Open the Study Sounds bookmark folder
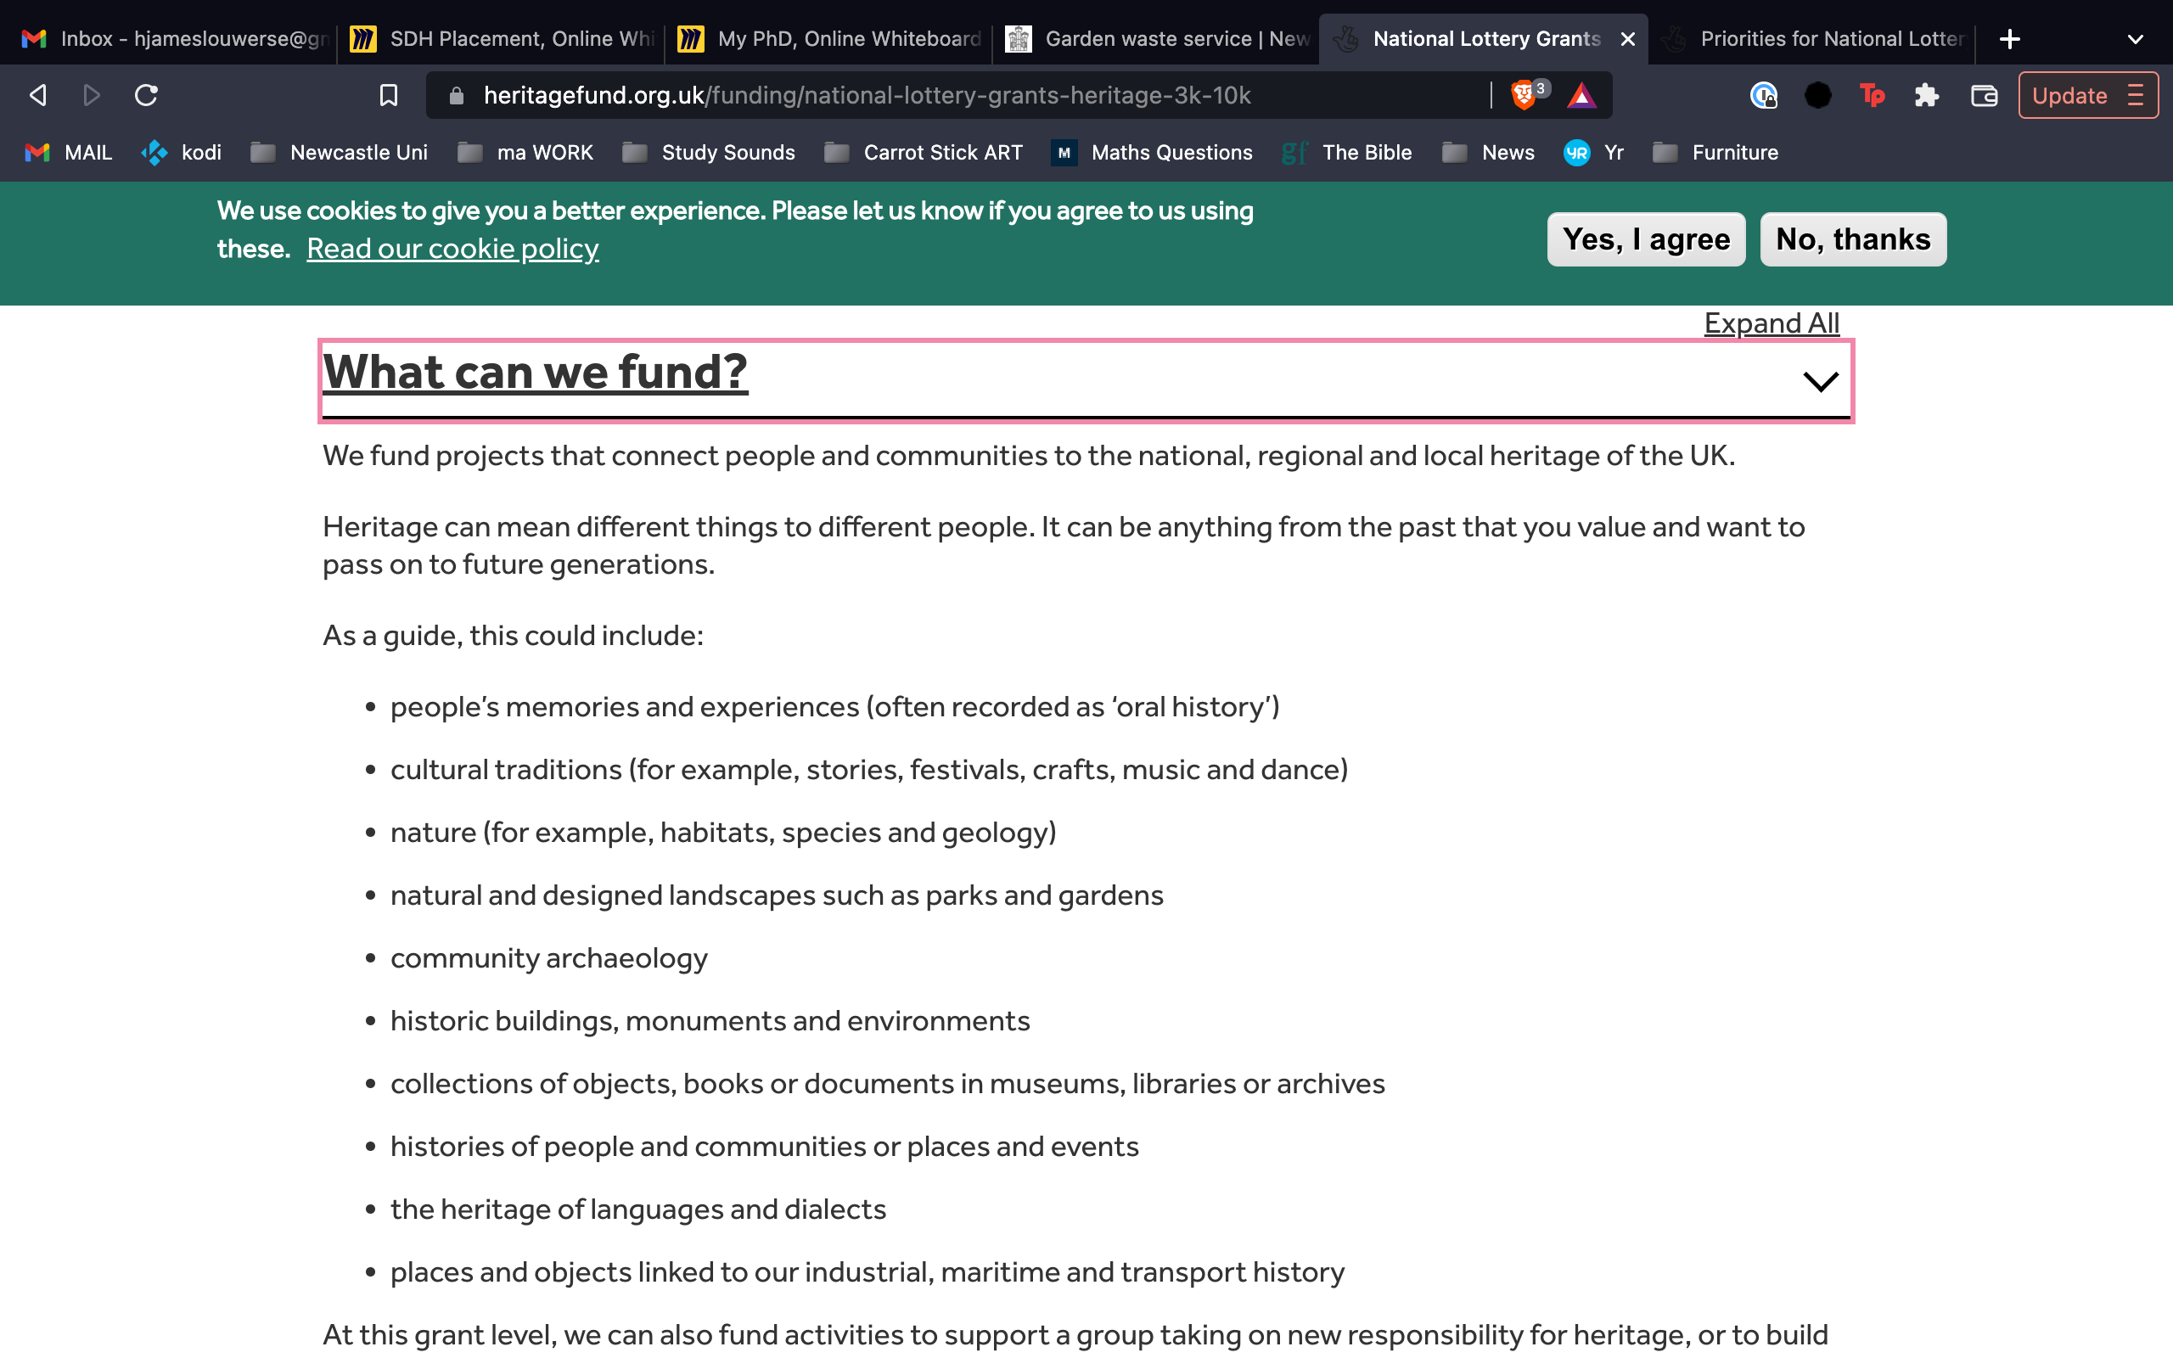The image size is (2173, 1358). (x=709, y=153)
